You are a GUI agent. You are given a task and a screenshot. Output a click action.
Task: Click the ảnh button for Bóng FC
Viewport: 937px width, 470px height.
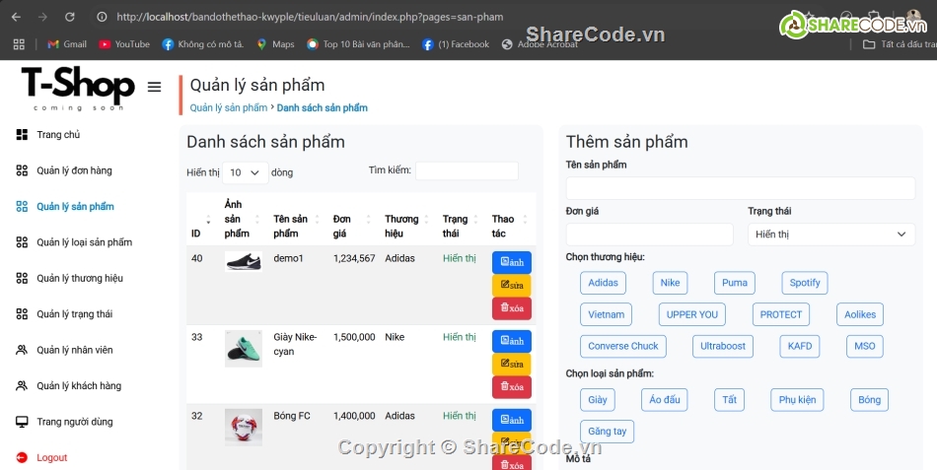pos(512,420)
